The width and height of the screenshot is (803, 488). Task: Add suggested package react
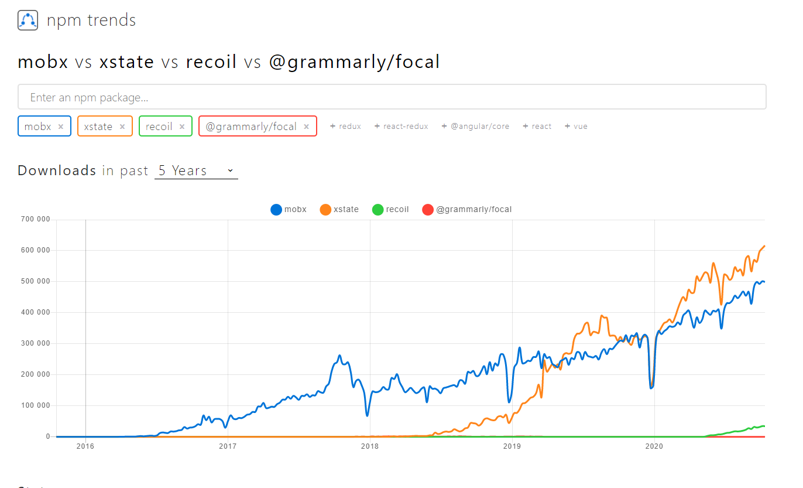coord(537,126)
